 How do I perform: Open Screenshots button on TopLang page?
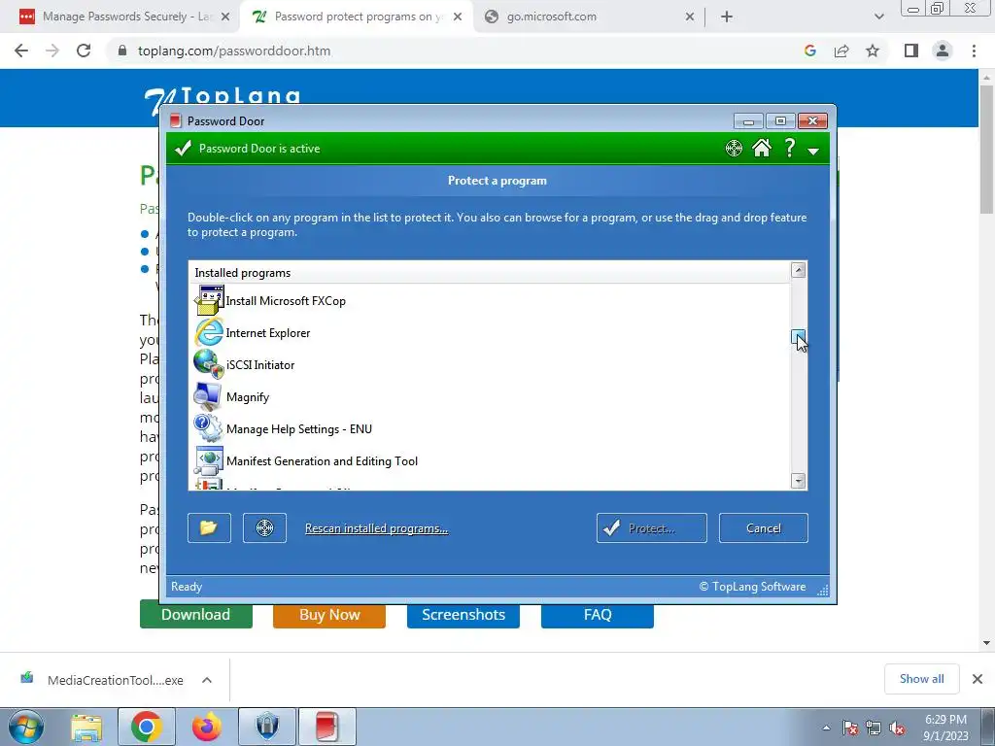463,615
